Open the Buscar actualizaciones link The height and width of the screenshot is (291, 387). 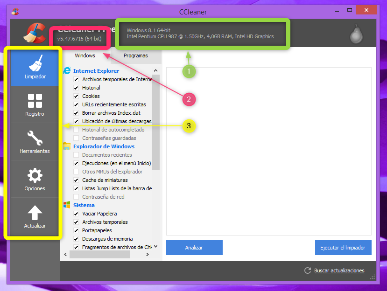339,270
